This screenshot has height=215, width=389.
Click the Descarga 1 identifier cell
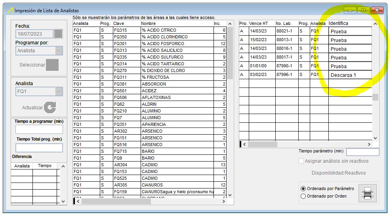click(x=350, y=75)
